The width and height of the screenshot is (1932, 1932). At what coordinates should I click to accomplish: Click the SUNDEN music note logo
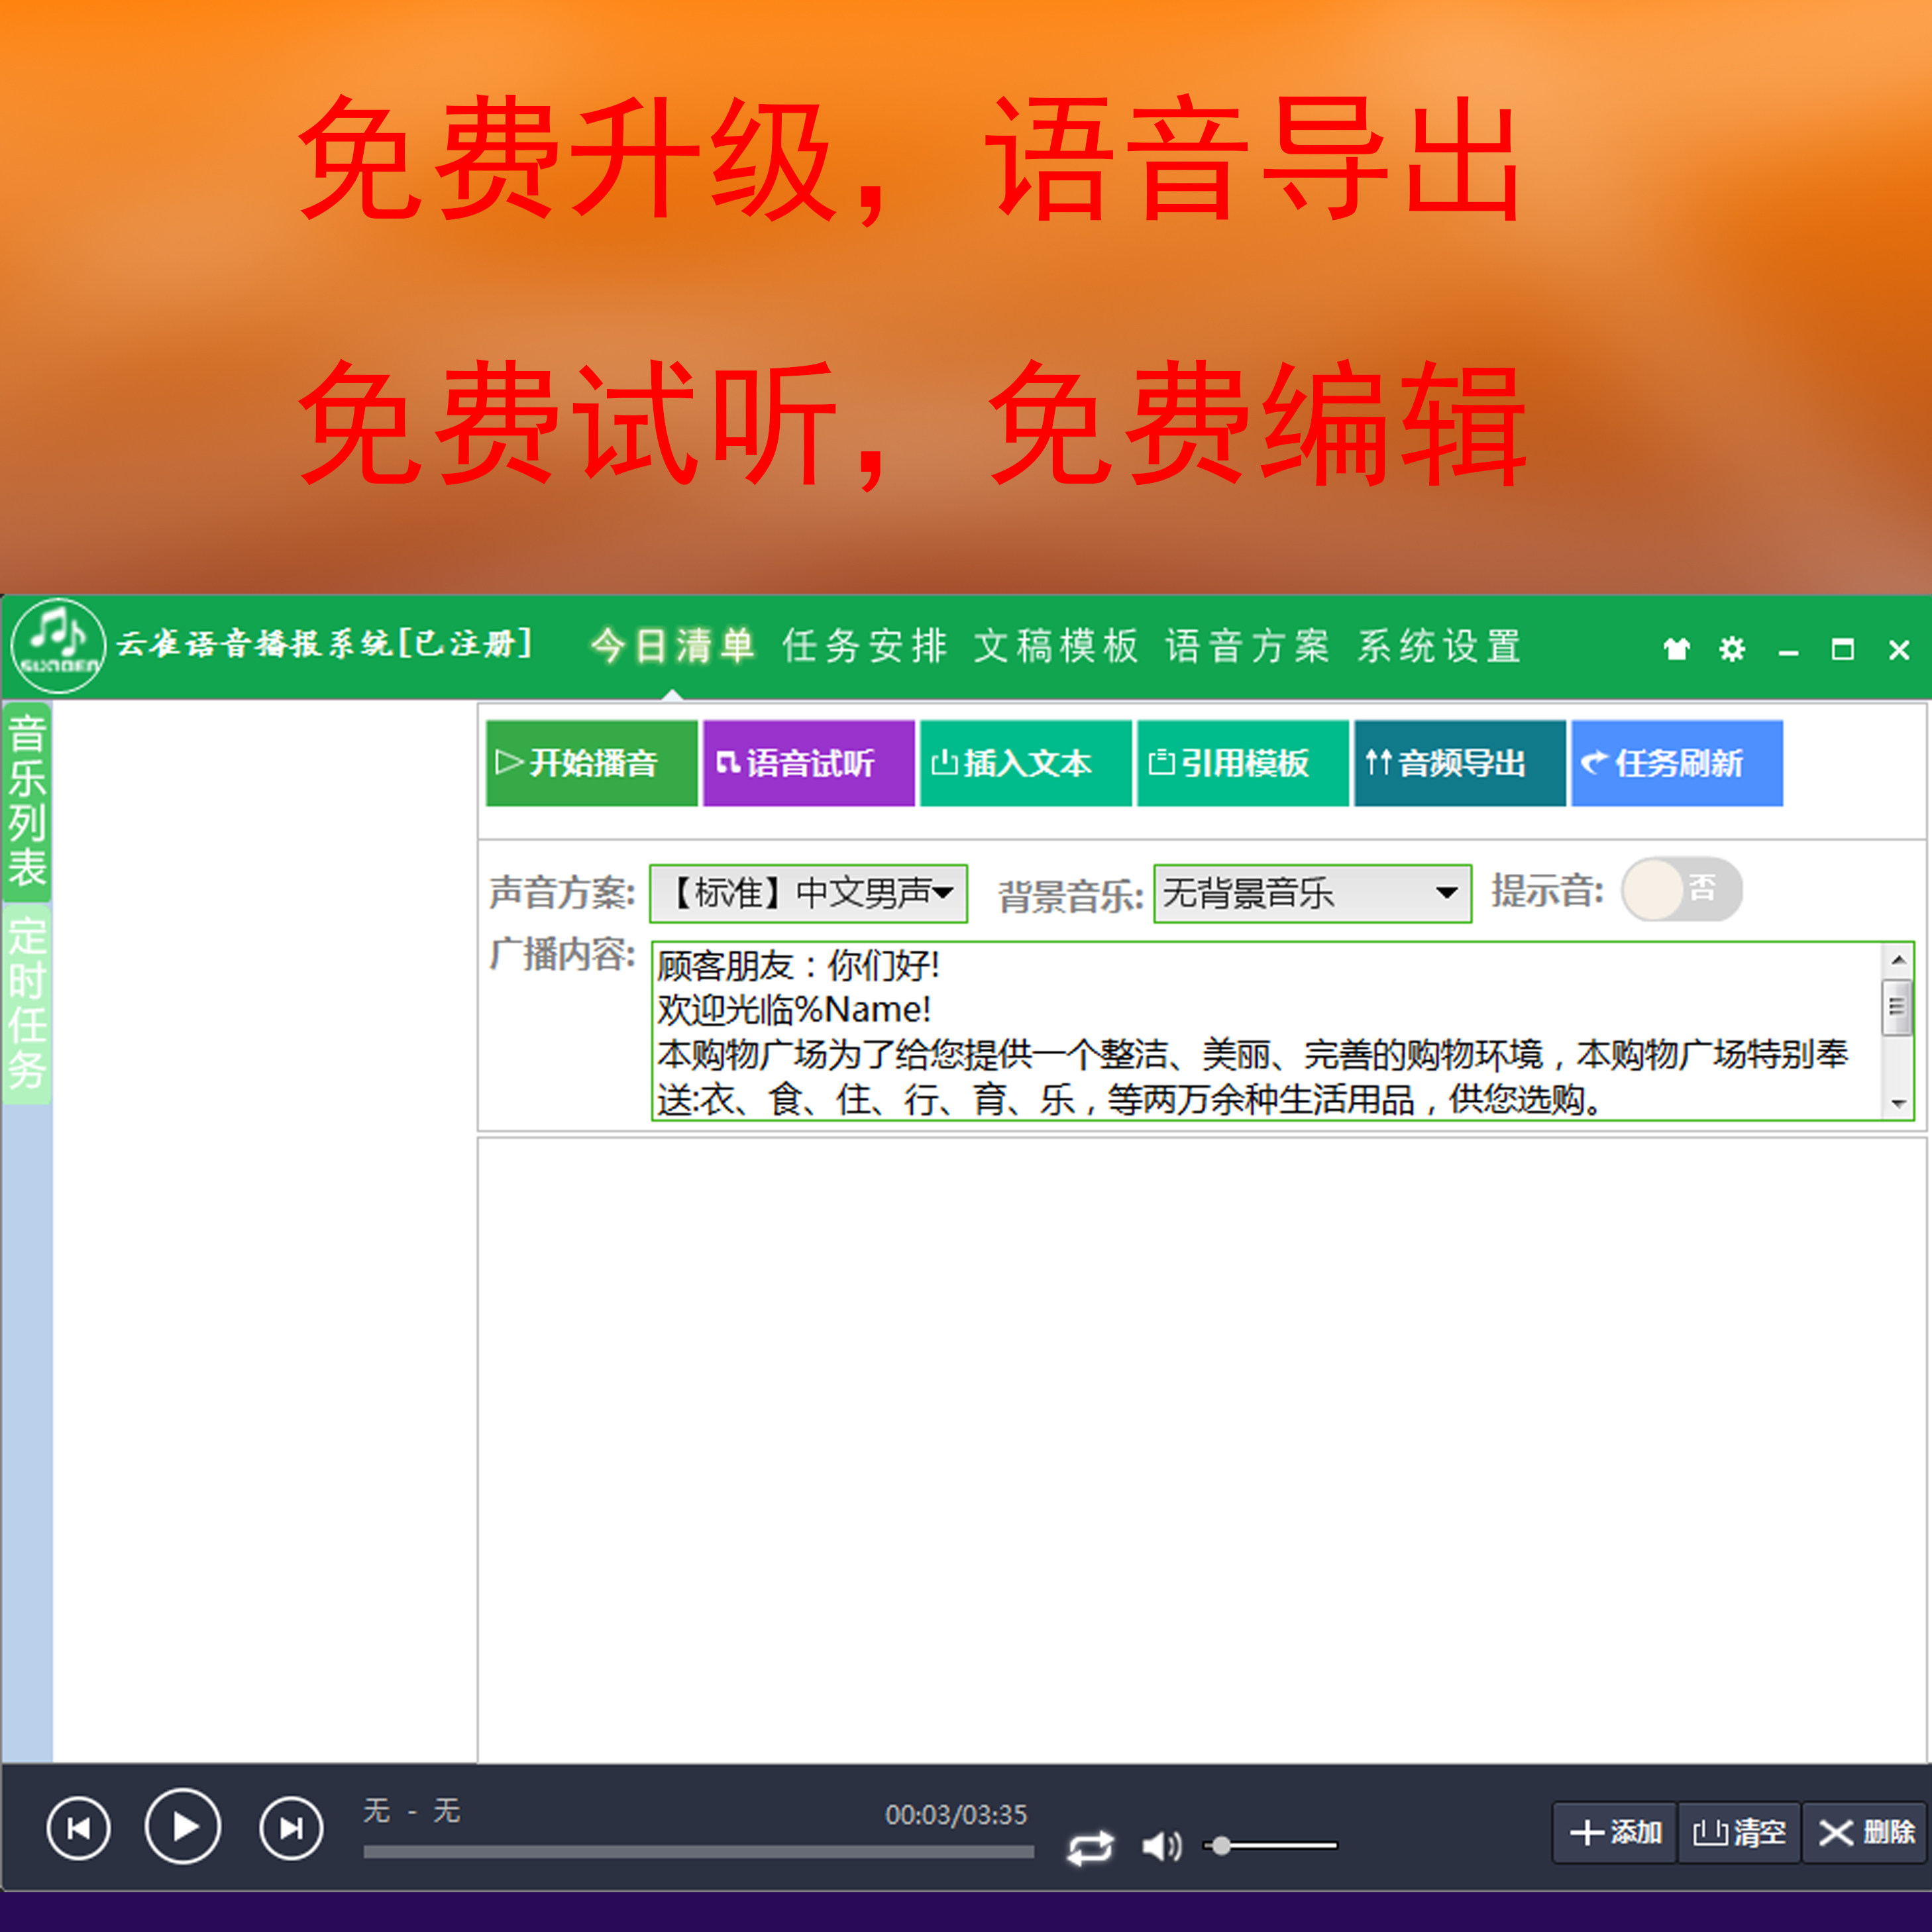tap(58, 645)
